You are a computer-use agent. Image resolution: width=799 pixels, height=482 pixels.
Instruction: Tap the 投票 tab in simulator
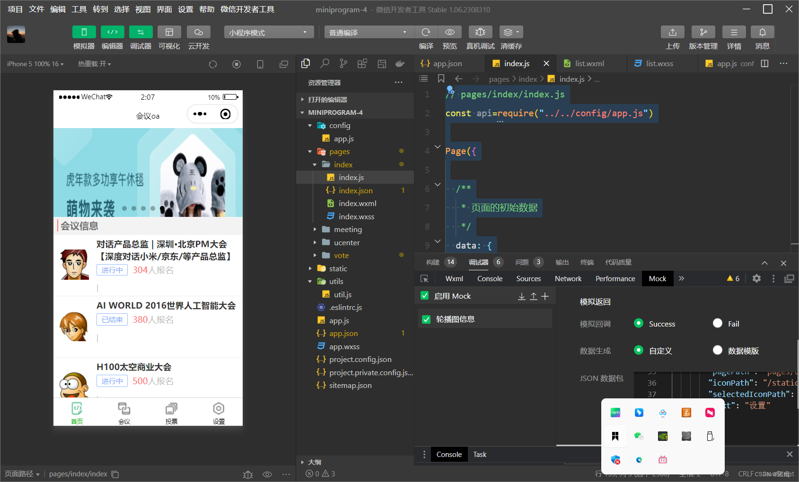pyautogui.click(x=172, y=413)
